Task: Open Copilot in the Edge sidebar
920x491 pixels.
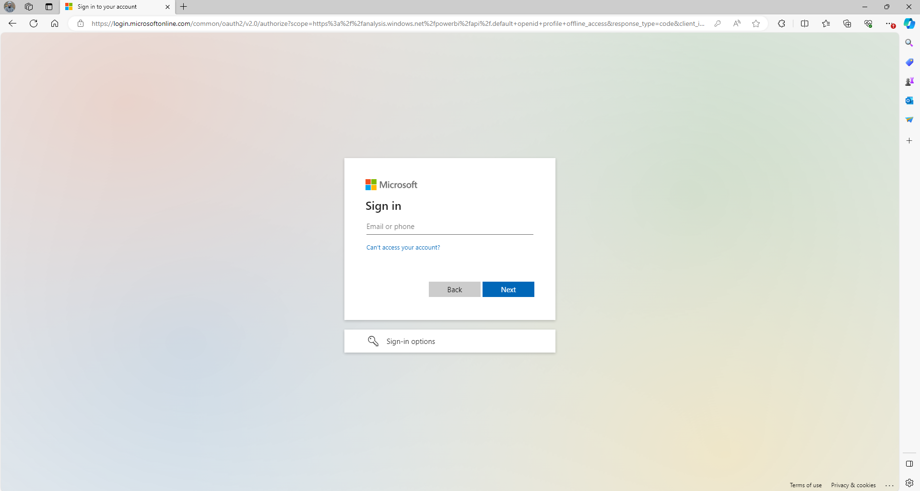Action: [909, 23]
